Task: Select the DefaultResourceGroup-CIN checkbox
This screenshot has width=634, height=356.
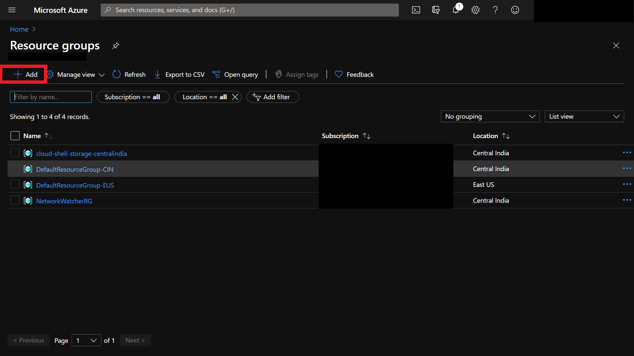Action: coord(15,169)
